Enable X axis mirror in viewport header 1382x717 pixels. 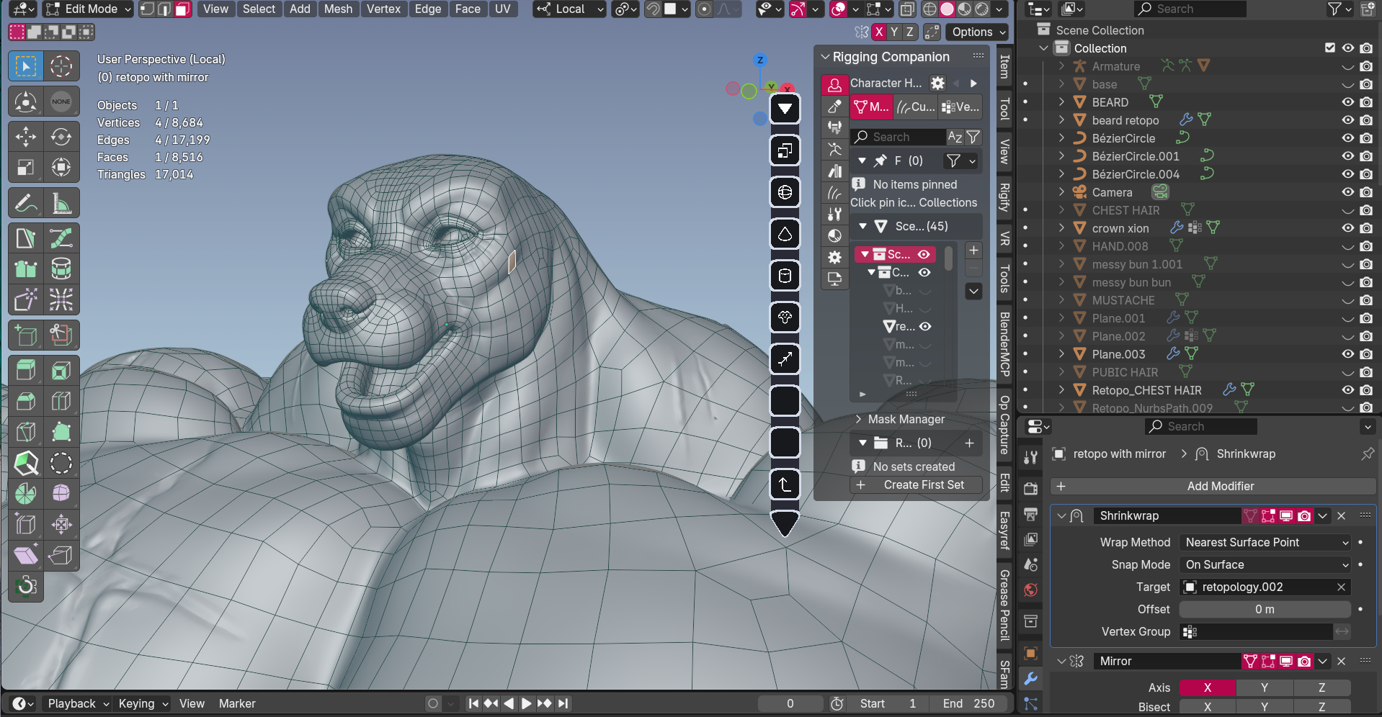[878, 32]
